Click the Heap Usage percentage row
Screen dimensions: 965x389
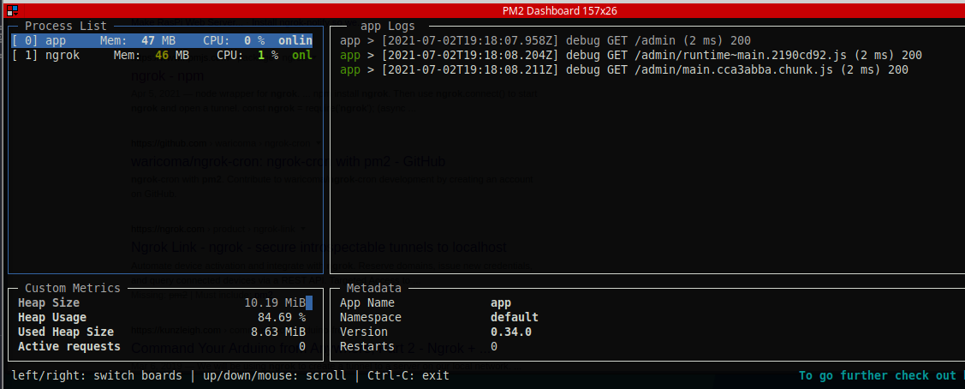coord(162,317)
